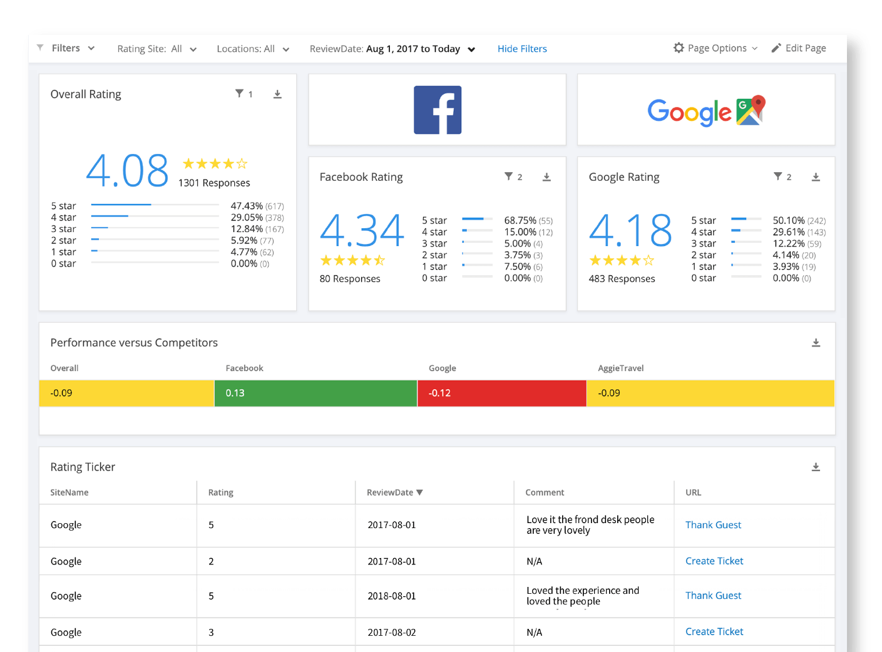882x652 pixels.
Task: Click the Google Rating filter funnel icon
Action: tap(777, 176)
